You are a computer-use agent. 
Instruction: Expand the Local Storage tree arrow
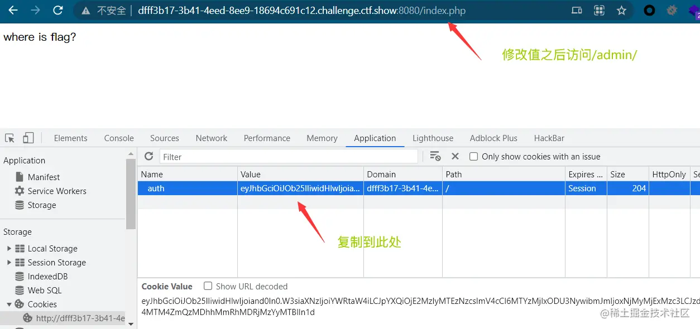[x=9, y=248]
